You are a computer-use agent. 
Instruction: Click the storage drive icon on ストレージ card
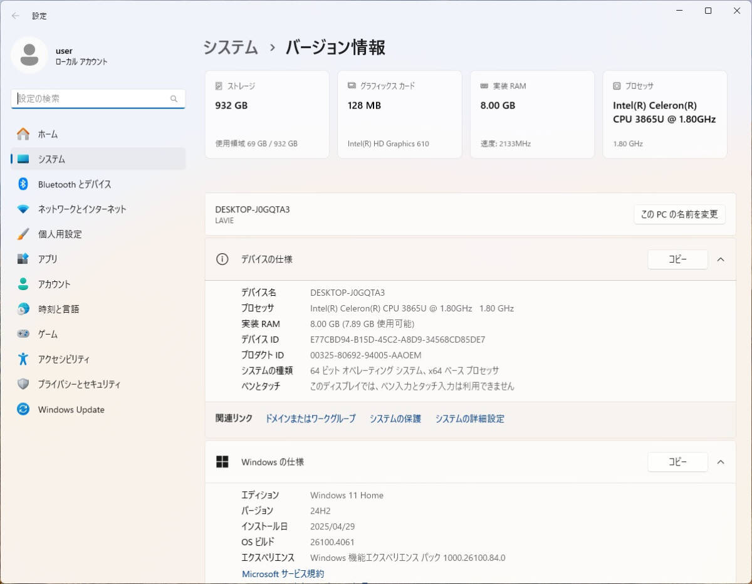(x=219, y=86)
